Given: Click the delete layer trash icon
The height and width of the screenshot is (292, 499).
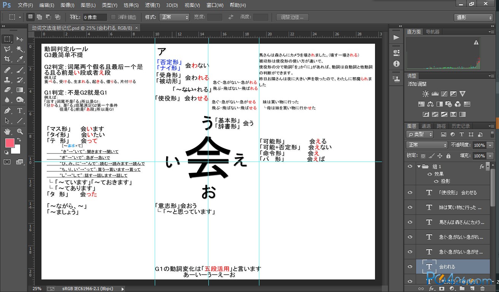Looking at the screenshot, I should pyautogui.click(x=483, y=289).
